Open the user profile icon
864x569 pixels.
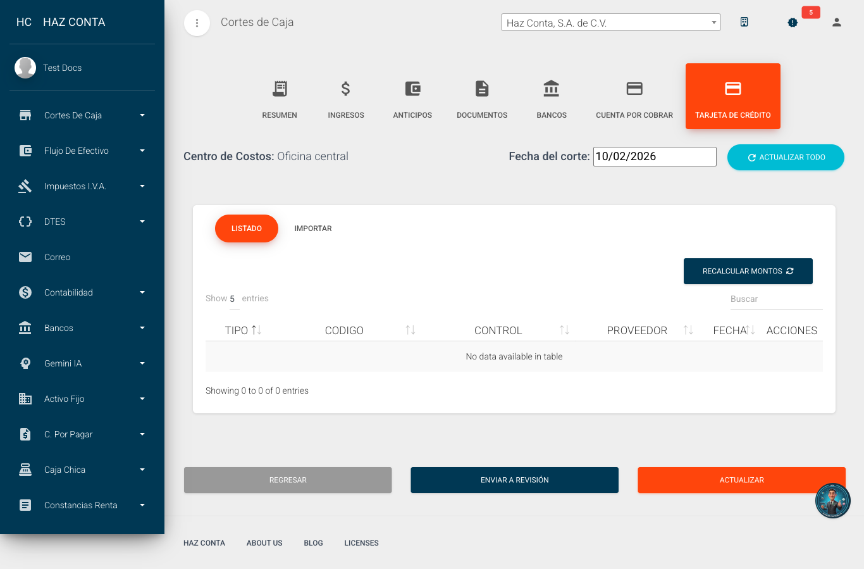(836, 22)
